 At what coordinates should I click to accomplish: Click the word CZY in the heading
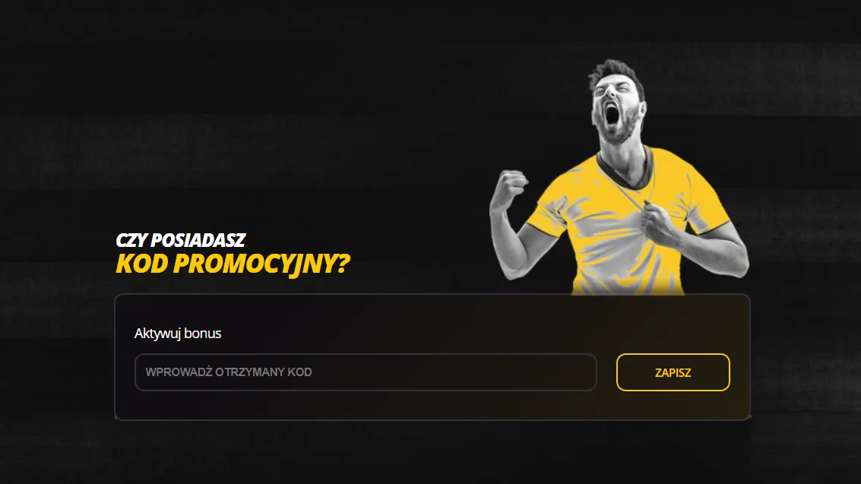click(x=131, y=240)
